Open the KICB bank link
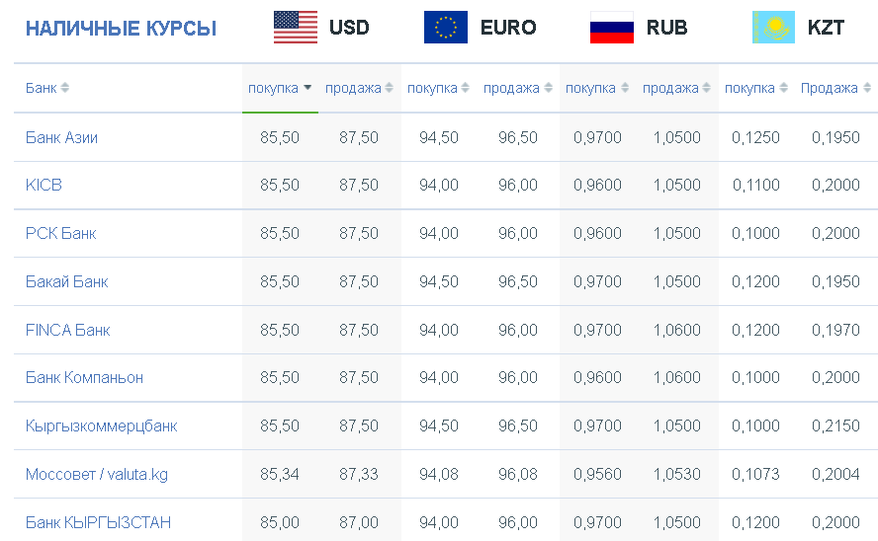Screen dimensions: 878x541 pyautogui.click(x=44, y=185)
